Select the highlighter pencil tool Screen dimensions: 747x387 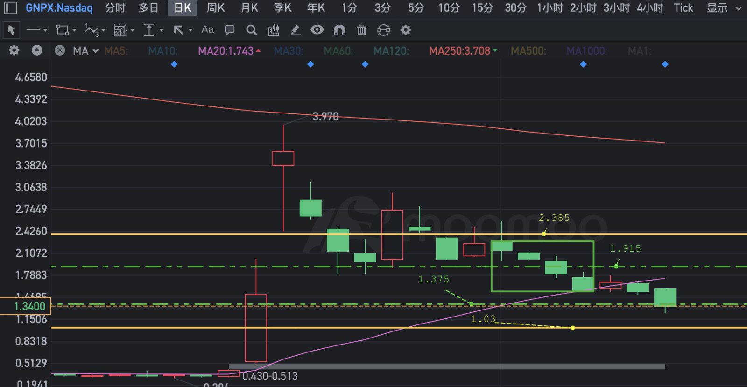click(x=296, y=30)
